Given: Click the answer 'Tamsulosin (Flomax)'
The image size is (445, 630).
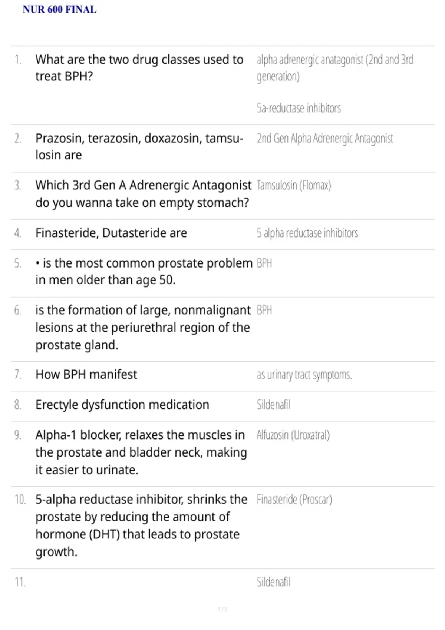Looking at the screenshot, I should coord(294,185).
